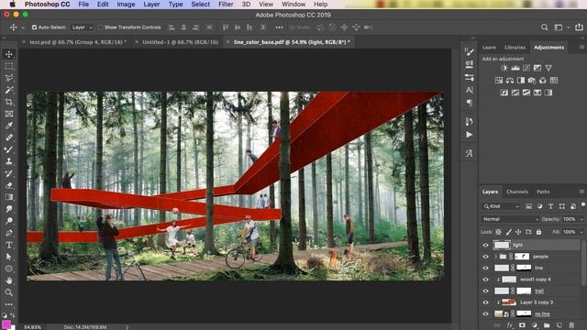
Task: Switch to the Untitled-1 document tab
Action: (180, 42)
